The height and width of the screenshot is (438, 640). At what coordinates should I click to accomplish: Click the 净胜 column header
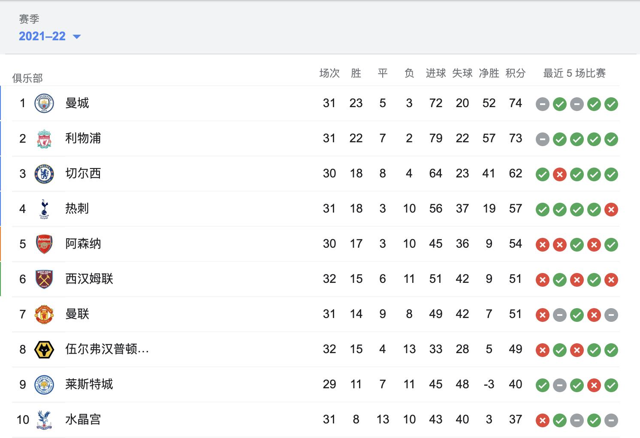(489, 73)
